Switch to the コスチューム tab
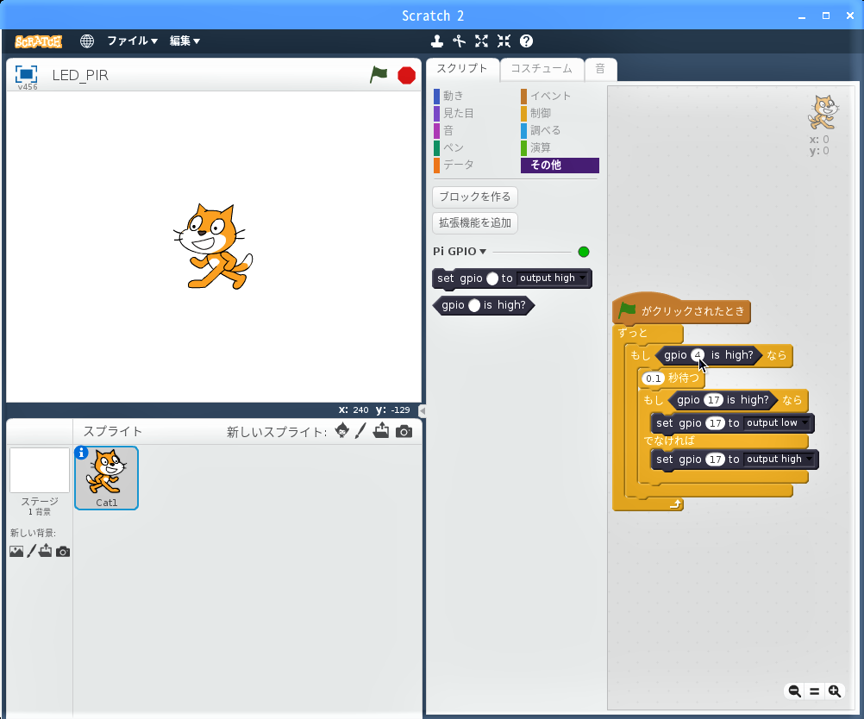864x719 pixels. (x=542, y=69)
